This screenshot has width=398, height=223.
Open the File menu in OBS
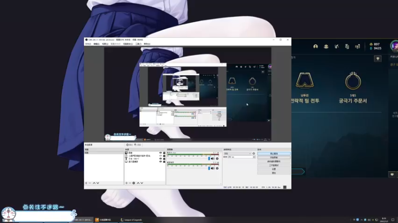coord(88,44)
